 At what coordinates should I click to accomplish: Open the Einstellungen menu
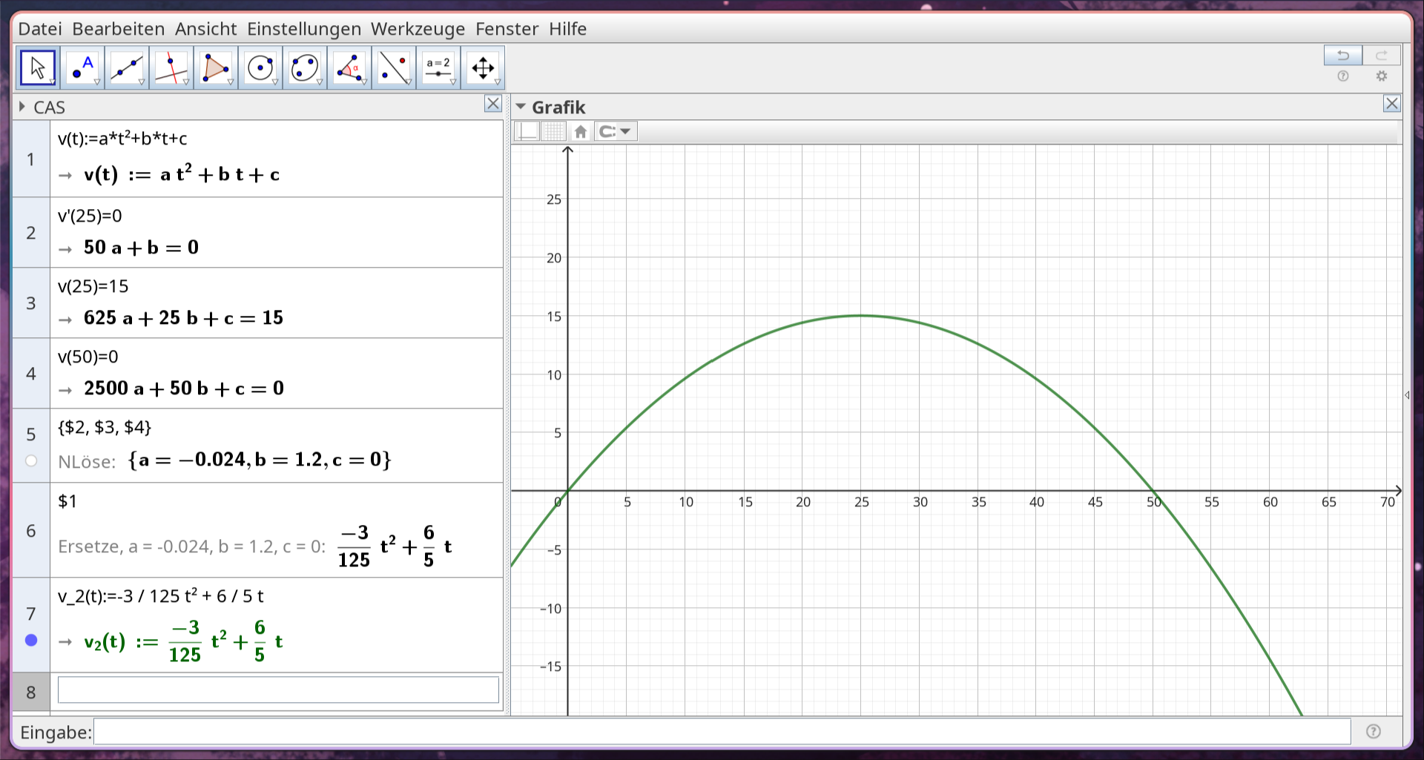pyautogui.click(x=304, y=29)
